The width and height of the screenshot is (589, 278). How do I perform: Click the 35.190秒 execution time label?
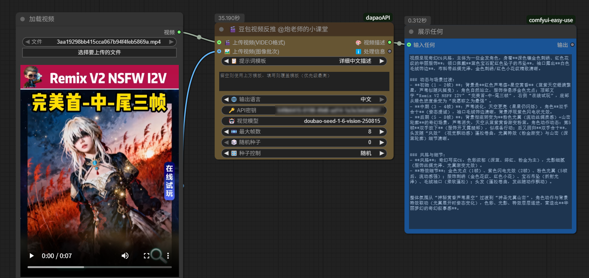[x=229, y=18]
